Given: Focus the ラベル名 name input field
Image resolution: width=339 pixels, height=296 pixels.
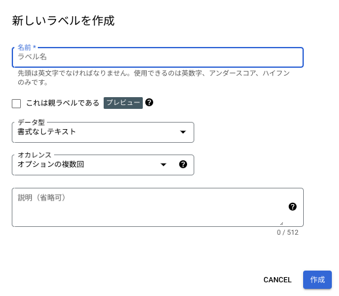Looking at the screenshot, I should (x=158, y=57).
